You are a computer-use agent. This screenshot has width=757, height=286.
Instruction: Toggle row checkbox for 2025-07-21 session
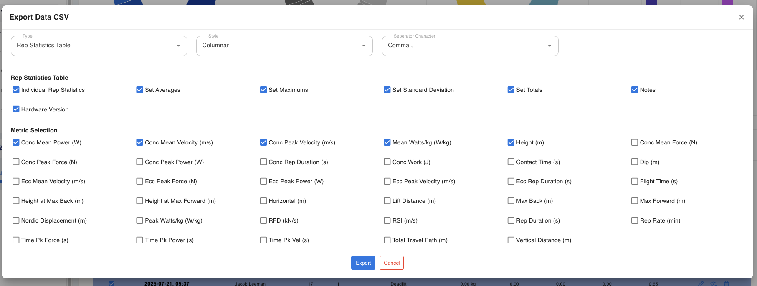point(111,283)
